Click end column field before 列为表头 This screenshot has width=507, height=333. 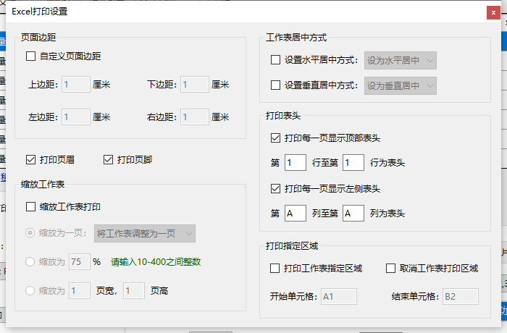tap(353, 214)
